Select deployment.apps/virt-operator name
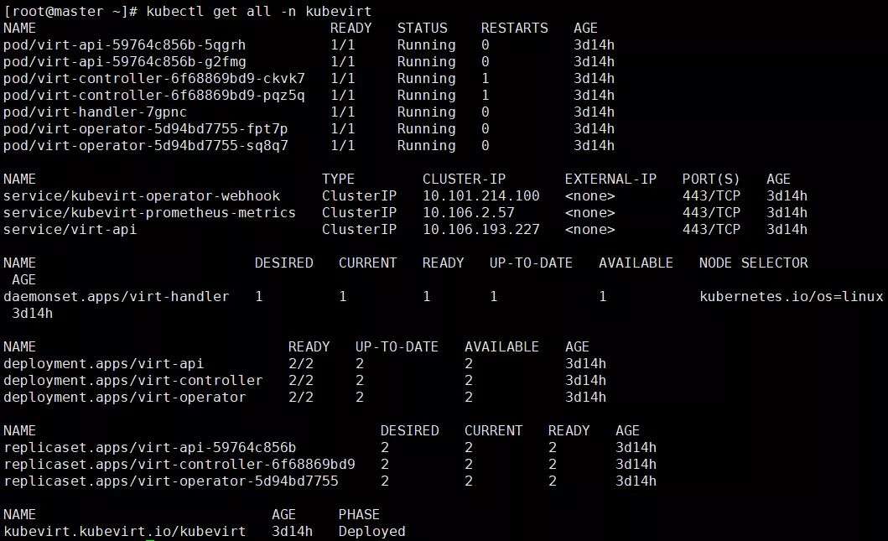Screen dimensions: 888x541 [x=125, y=397]
